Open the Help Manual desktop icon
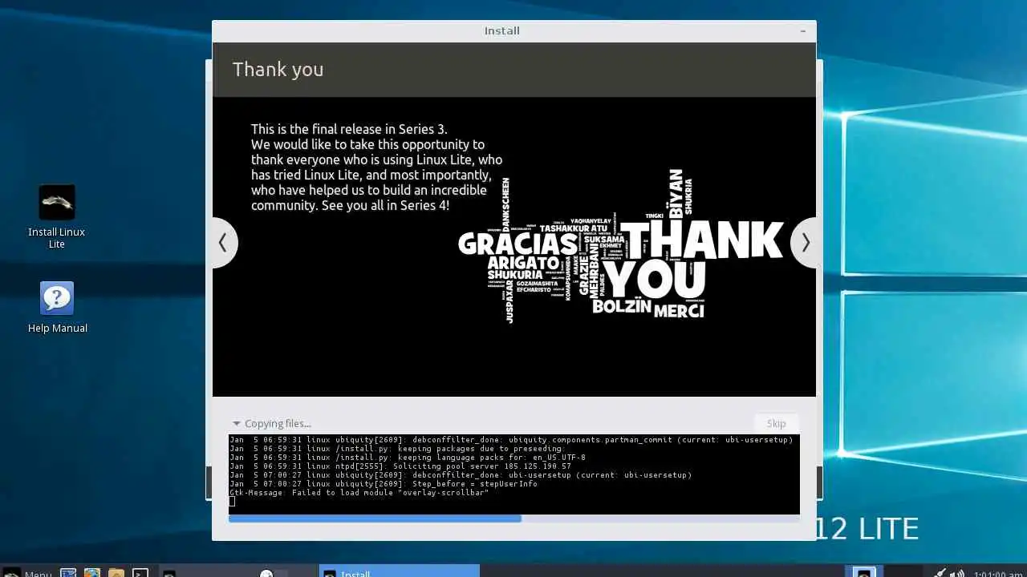This screenshot has width=1027, height=577. coord(57,307)
